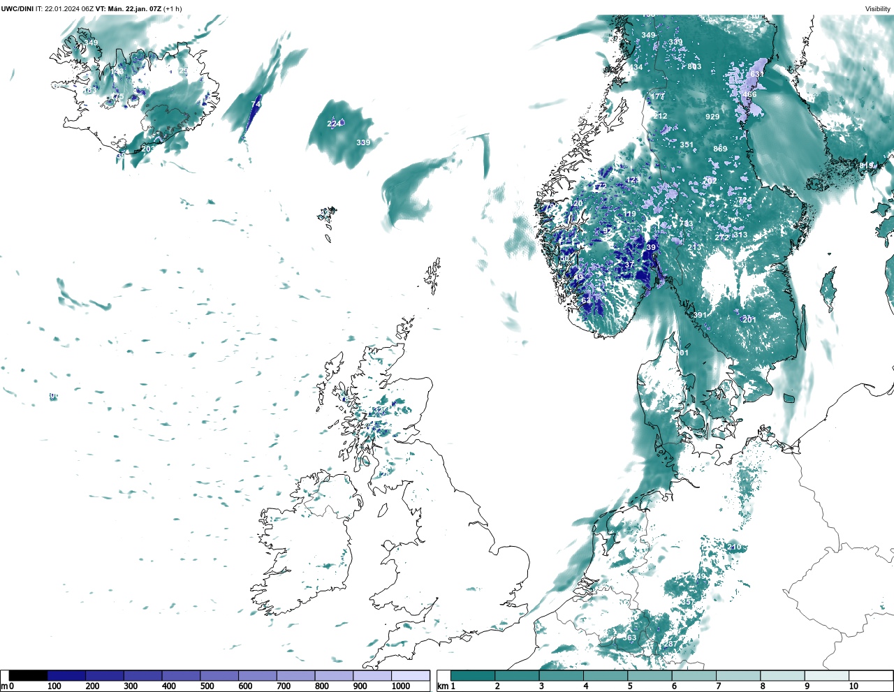The width and height of the screenshot is (894, 692).
Task: Click the 5–6 km legend swatch
Action: pyautogui.click(x=650, y=676)
